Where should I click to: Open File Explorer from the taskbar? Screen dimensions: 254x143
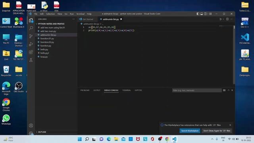pos(116,139)
